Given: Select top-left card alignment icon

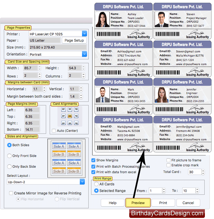Looking at the screenshot, I should point(64,110).
